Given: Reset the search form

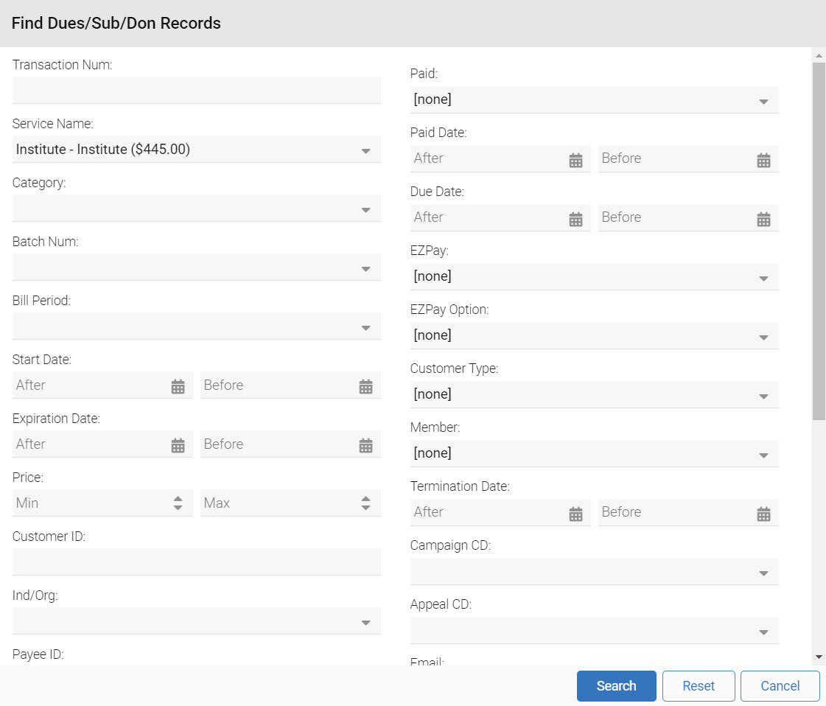Looking at the screenshot, I should coord(699,686).
